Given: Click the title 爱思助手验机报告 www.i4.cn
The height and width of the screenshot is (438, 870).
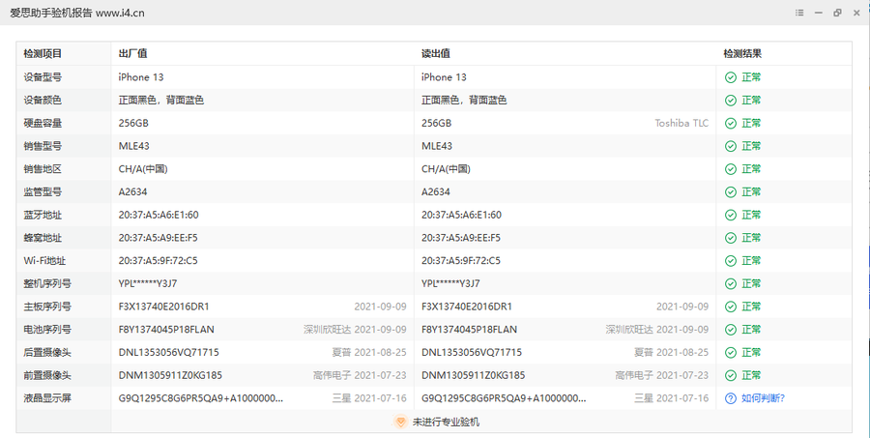Looking at the screenshot, I should (x=77, y=13).
